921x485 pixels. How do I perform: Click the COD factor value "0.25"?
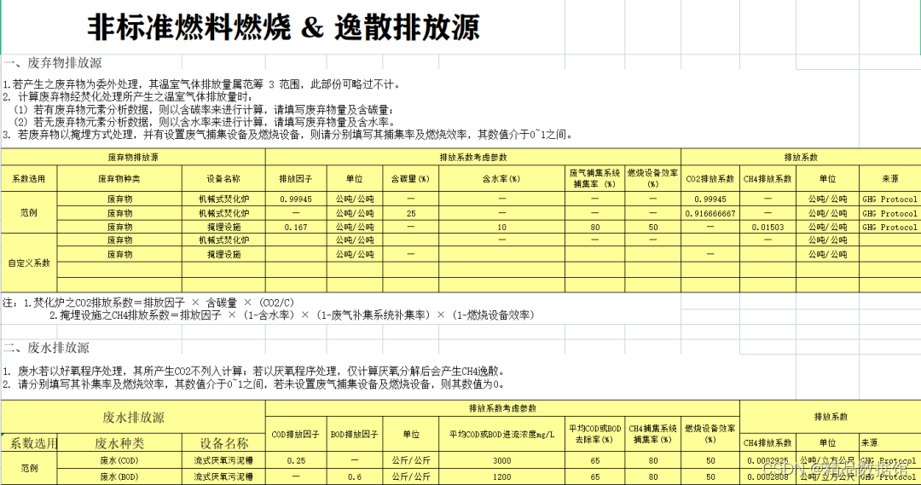295,460
